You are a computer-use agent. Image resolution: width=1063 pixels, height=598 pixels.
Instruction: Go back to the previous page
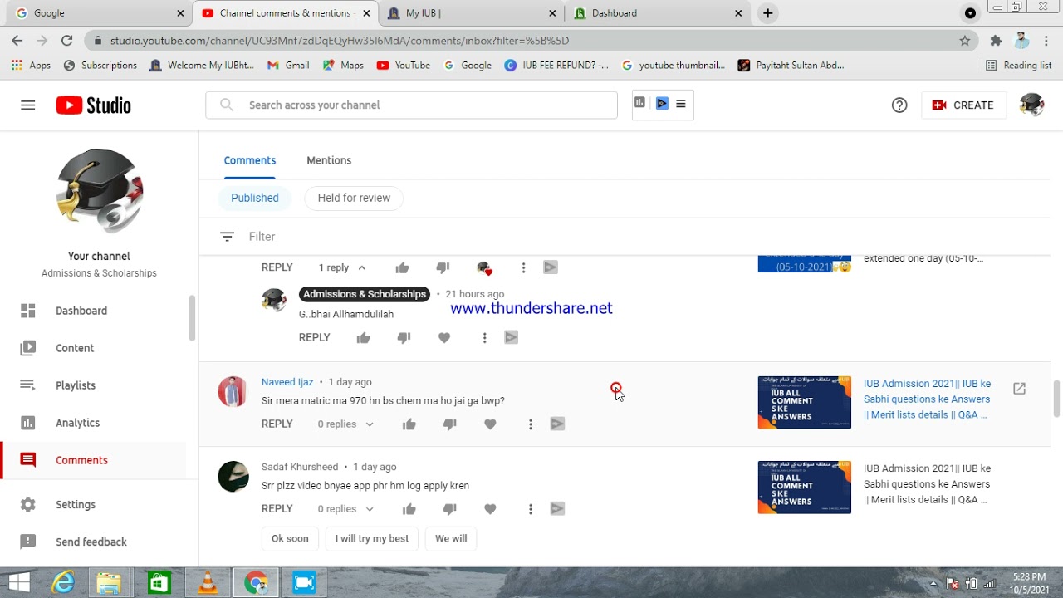17,41
